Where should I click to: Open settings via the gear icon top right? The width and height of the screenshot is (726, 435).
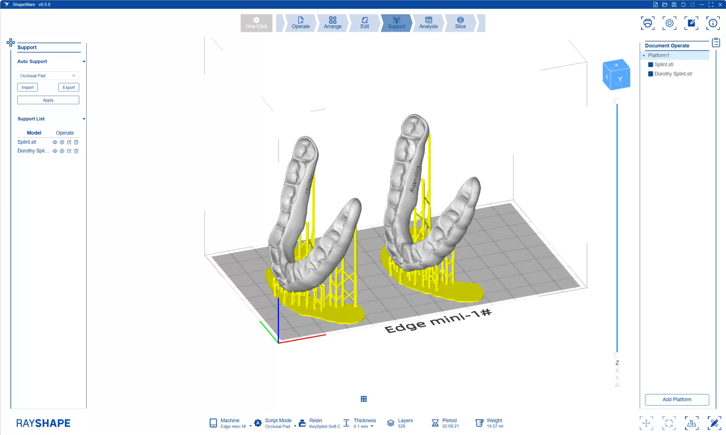click(x=669, y=23)
